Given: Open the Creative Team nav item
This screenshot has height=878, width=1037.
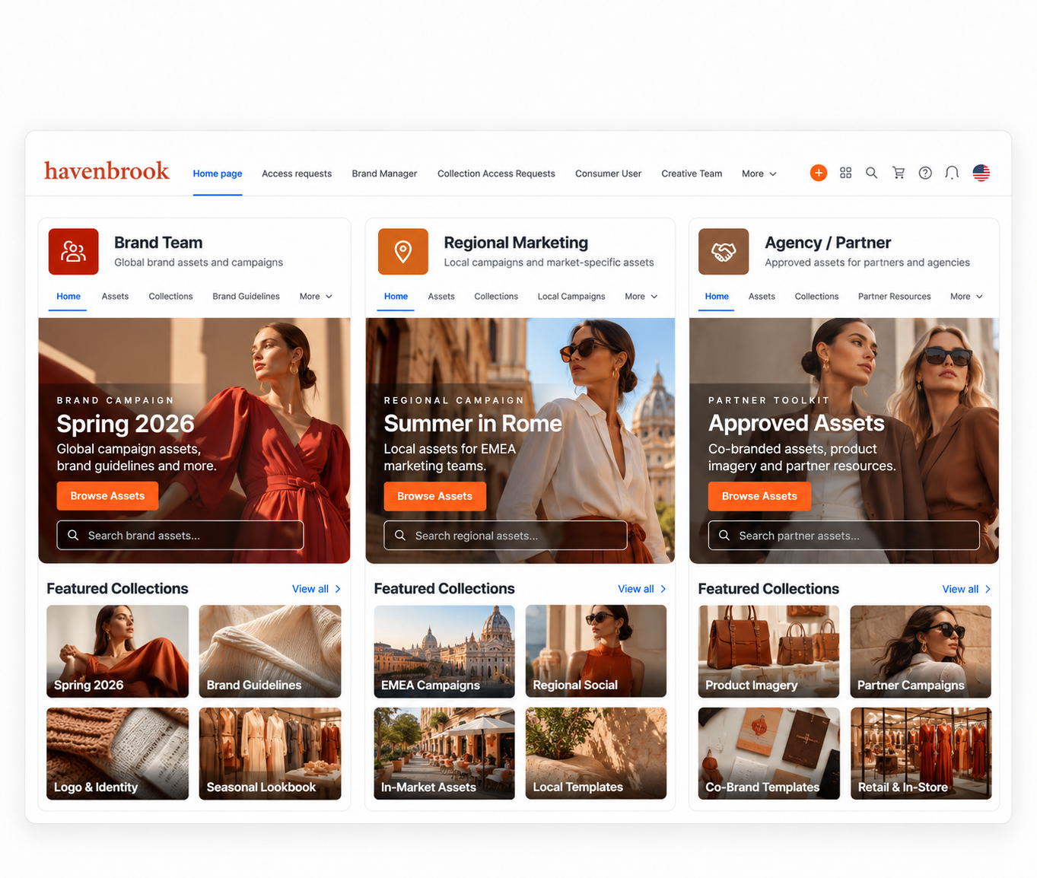Looking at the screenshot, I should tap(692, 173).
